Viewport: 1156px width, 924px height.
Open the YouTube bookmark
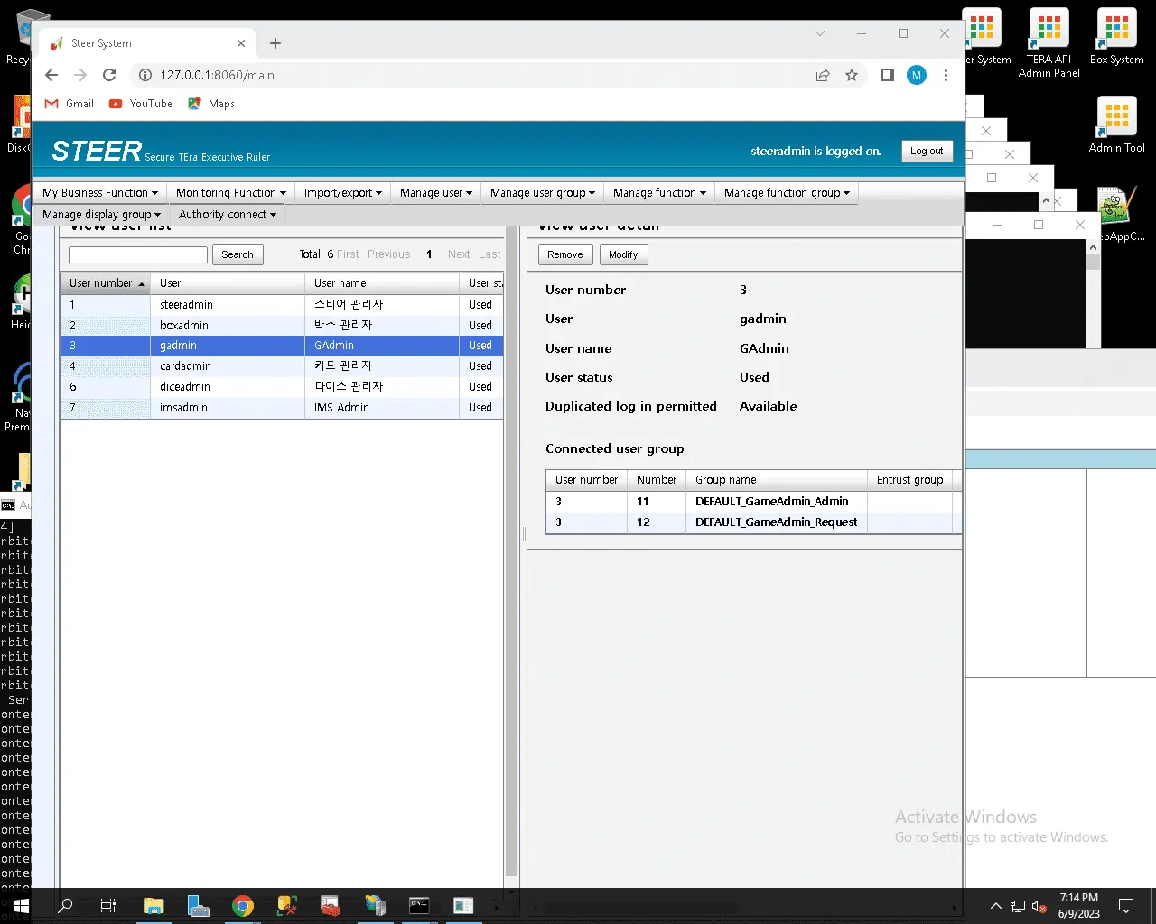141,104
